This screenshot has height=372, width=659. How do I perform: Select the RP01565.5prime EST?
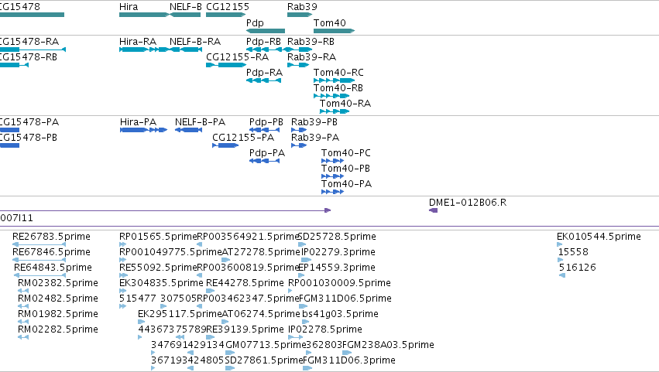pos(122,244)
